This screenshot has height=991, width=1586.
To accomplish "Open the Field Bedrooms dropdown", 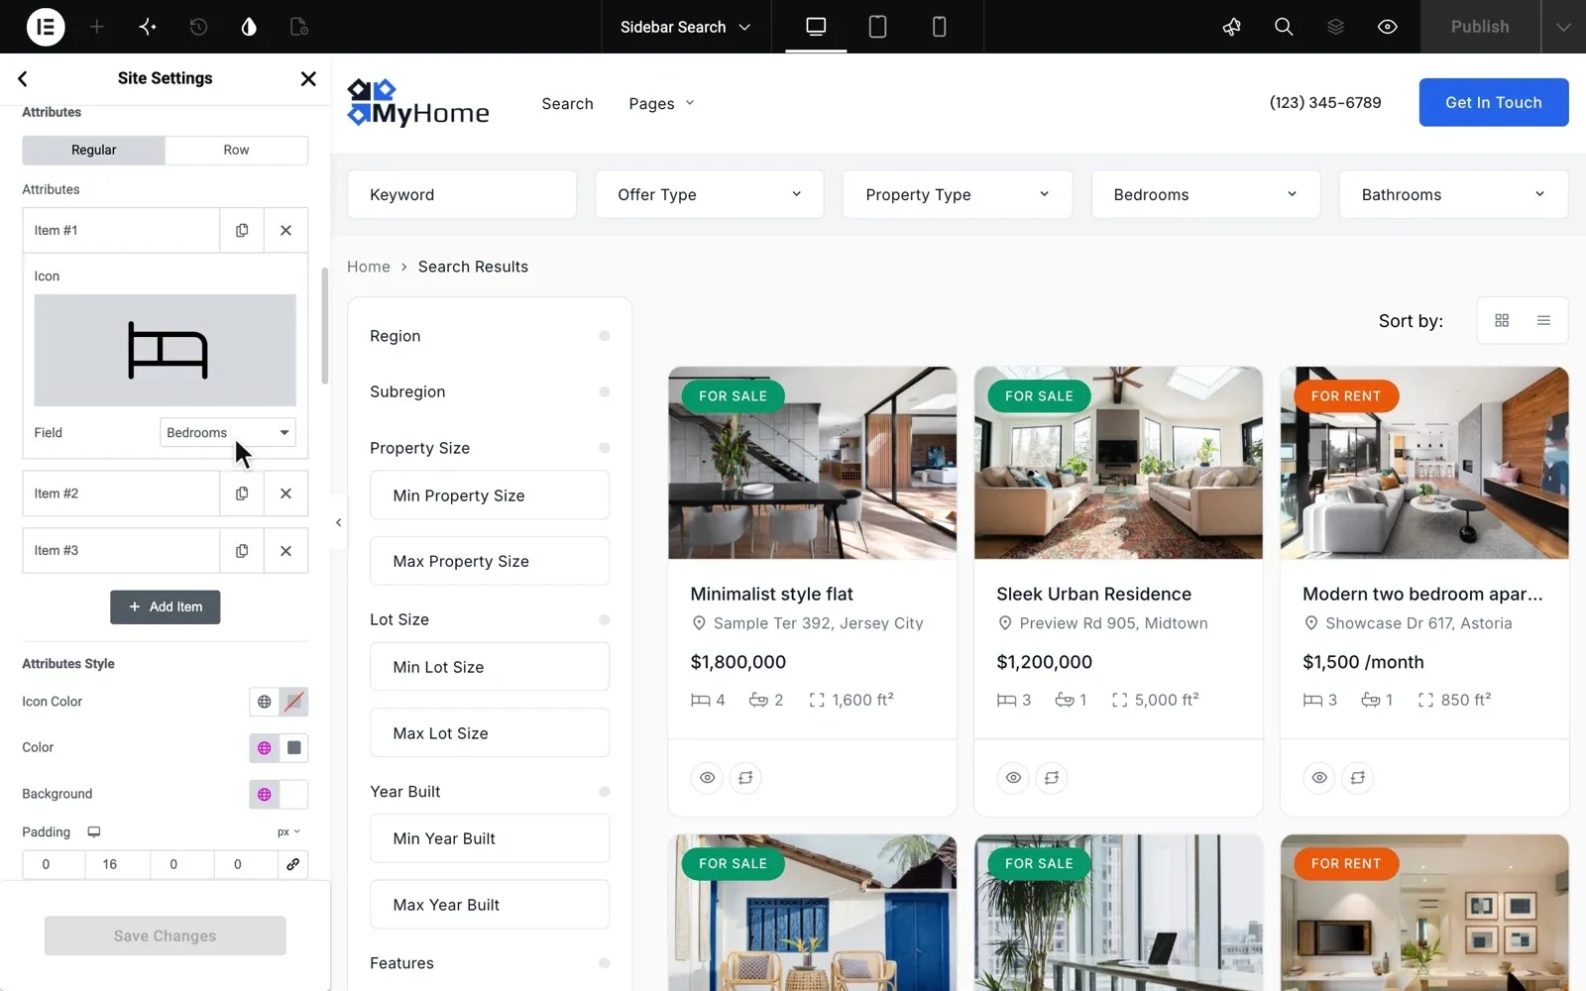I will (228, 433).
